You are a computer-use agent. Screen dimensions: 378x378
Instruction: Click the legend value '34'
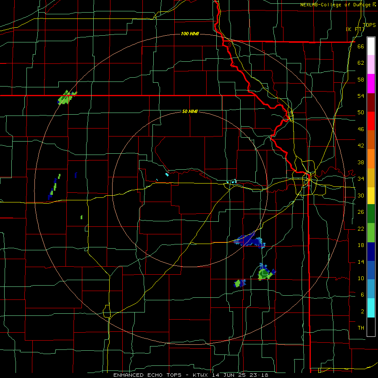point(361,179)
